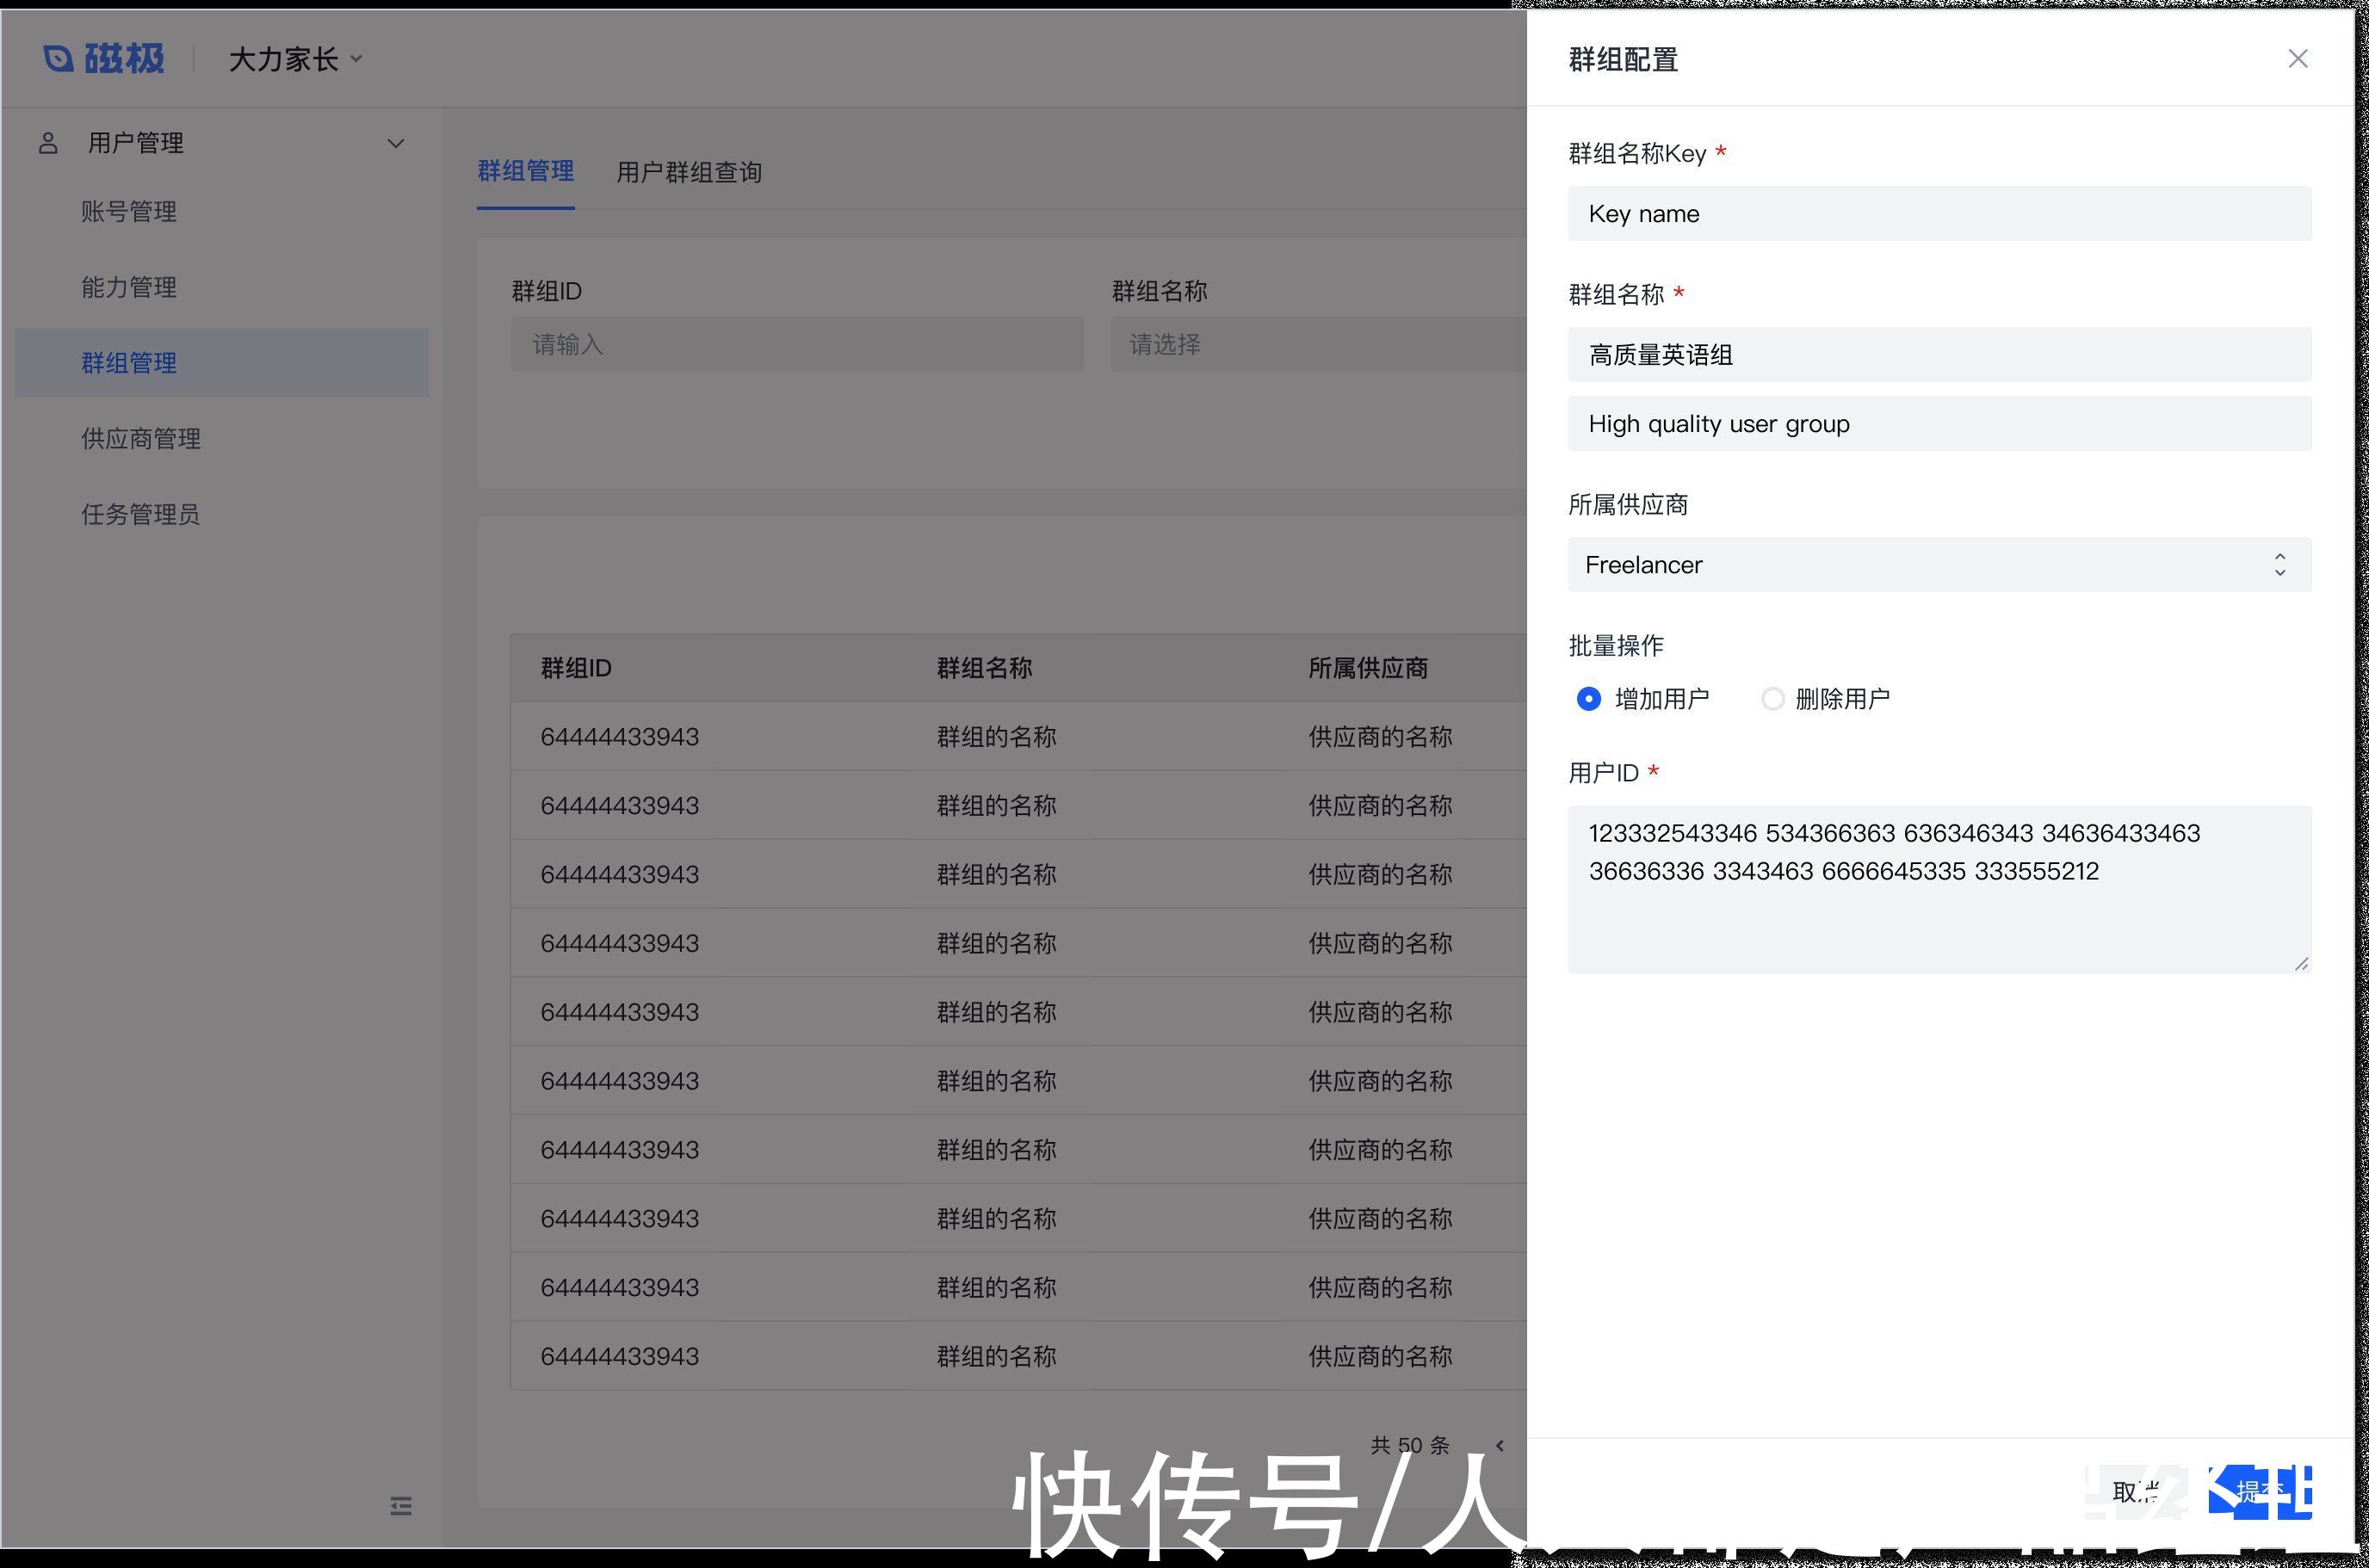Click the Key name input field

pyautogui.click(x=1939, y=213)
